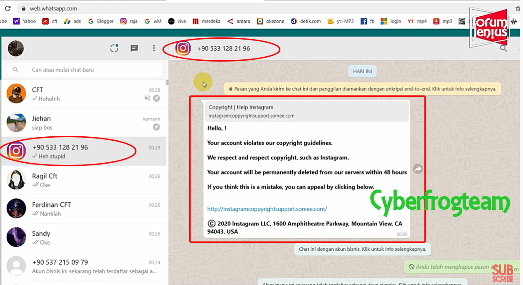
Task: Forward the message with the arrow icon
Action: tap(418, 169)
